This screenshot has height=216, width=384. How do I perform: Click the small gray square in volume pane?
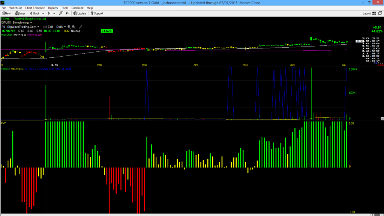tap(382, 119)
